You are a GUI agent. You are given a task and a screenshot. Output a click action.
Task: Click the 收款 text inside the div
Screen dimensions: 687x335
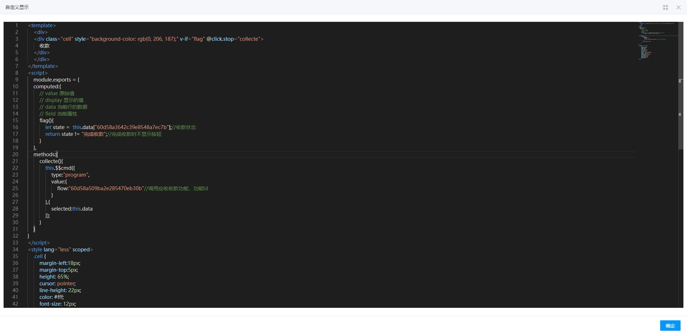[44, 46]
